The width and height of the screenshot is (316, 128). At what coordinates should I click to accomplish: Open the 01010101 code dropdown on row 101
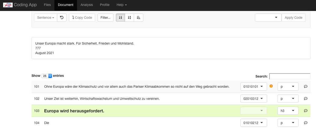[x=254, y=86]
